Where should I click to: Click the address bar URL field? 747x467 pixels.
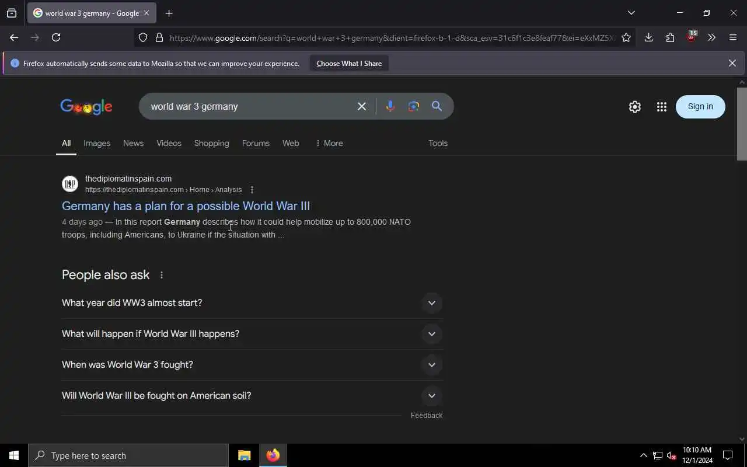pyautogui.click(x=391, y=38)
